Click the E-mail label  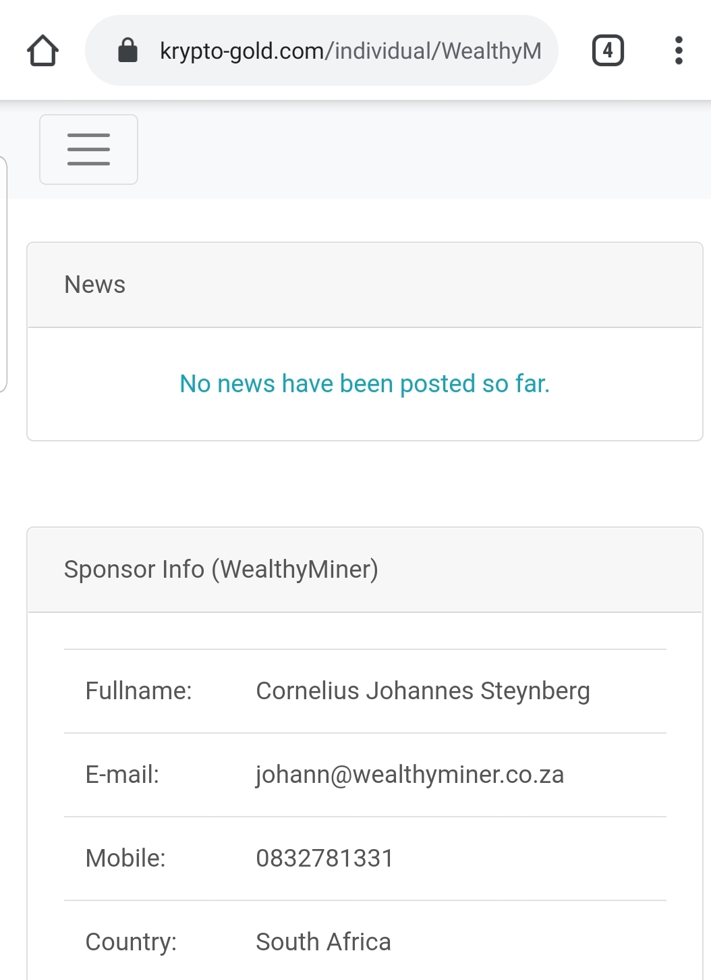click(x=122, y=775)
